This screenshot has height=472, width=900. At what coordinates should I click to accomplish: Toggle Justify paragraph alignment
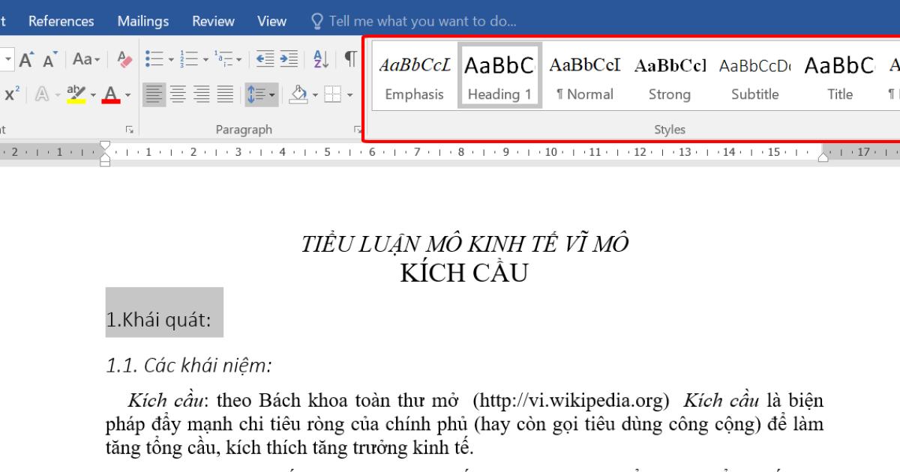pyautogui.click(x=225, y=94)
